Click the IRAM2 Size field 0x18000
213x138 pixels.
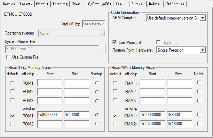[180, 124]
